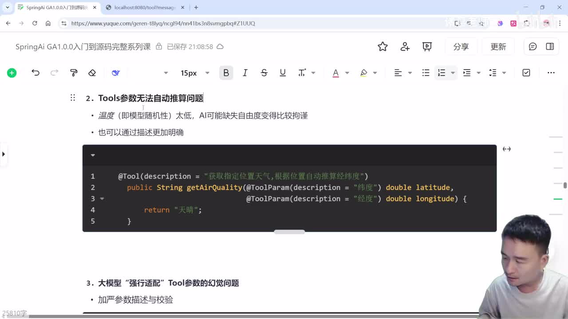Open the font color picker dropdown
568x319 pixels.
coord(347,73)
